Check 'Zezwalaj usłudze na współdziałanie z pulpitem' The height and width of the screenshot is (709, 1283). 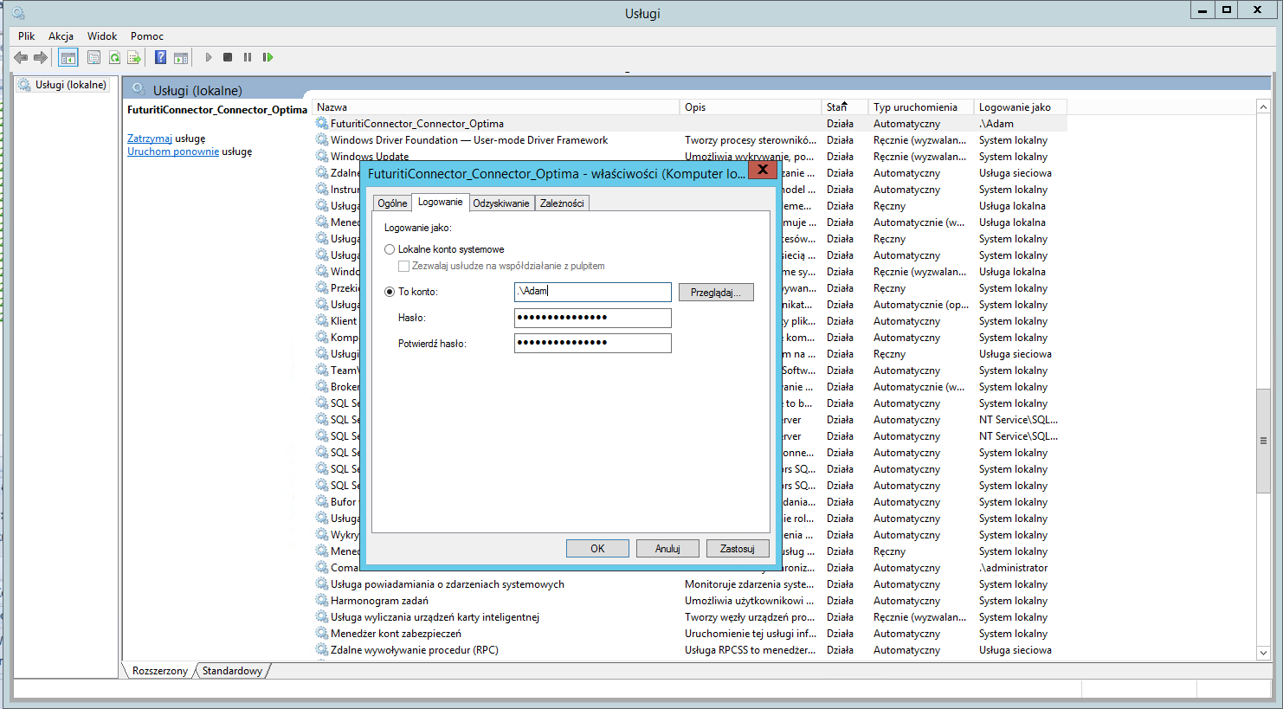(x=403, y=266)
